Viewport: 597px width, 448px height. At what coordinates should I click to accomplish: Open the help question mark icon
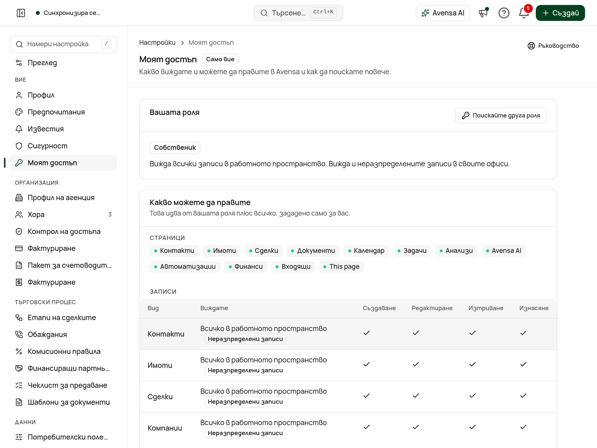(x=504, y=13)
